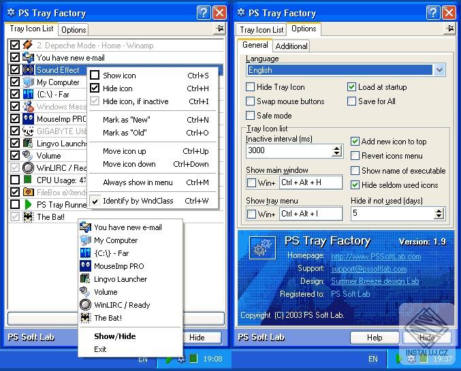Toggle the PS Tray Runner row checkbox
The height and width of the screenshot is (371, 461).
15,204
